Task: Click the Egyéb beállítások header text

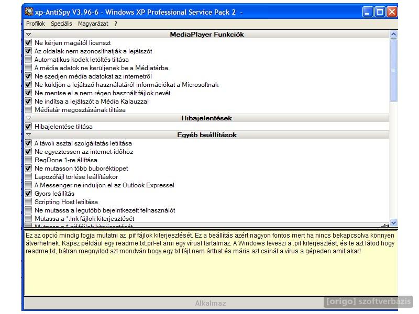Action: pos(207,135)
